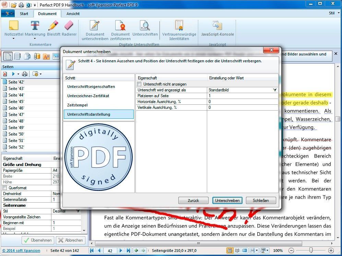Enable Unterschrift nicht anzeigen checkbox
The height and width of the screenshot is (256, 342).
[x=139, y=84]
